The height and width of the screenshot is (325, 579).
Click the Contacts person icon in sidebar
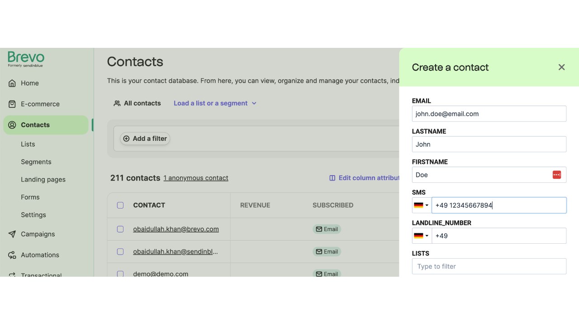(x=12, y=125)
